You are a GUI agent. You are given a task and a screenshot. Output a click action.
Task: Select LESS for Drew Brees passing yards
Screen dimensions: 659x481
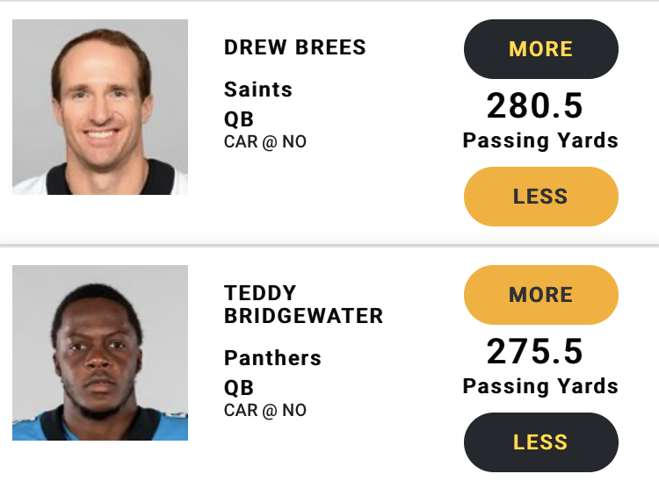[x=541, y=197]
